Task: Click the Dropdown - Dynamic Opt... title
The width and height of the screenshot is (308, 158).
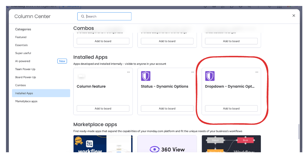Action: click(230, 86)
